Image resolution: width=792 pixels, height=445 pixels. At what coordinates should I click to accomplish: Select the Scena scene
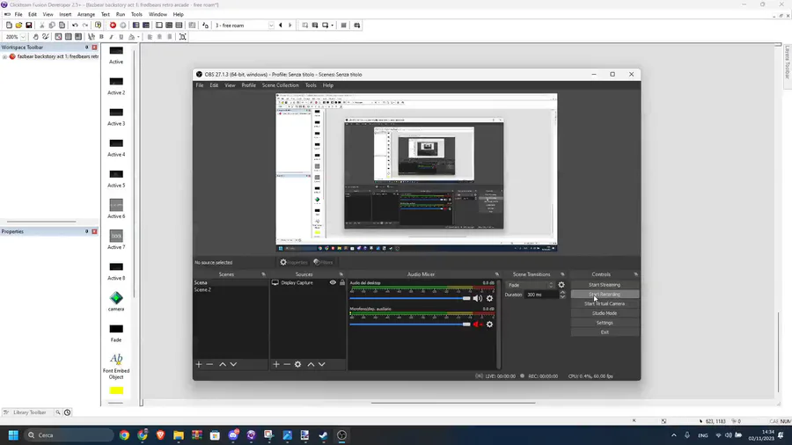[231, 282]
